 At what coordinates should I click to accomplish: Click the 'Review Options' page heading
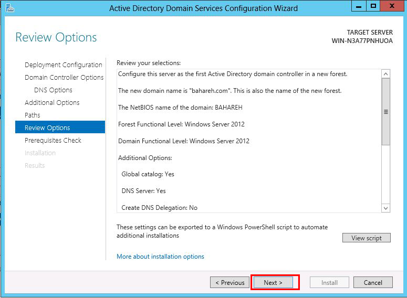pos(56,37)
